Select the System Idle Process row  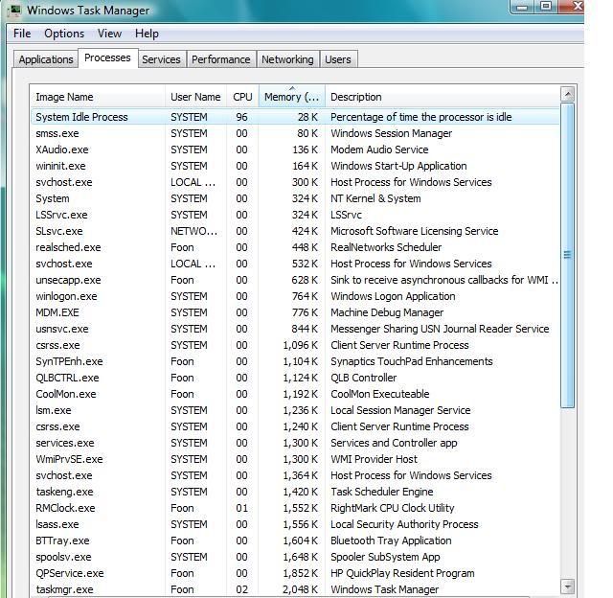[295, 117]
